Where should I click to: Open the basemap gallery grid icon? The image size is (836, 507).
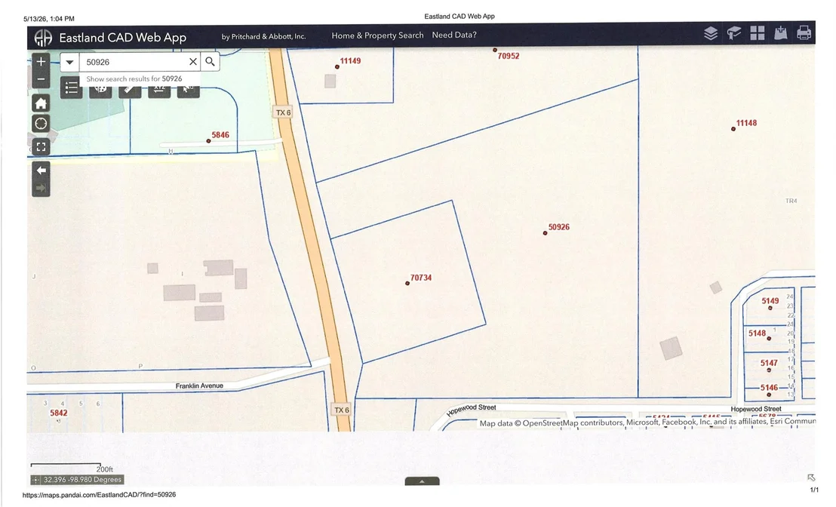point(757,34)
